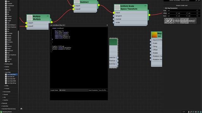Click the PinchOut output socket
This screenshot has height=113, width=202.
coord(117,64)
